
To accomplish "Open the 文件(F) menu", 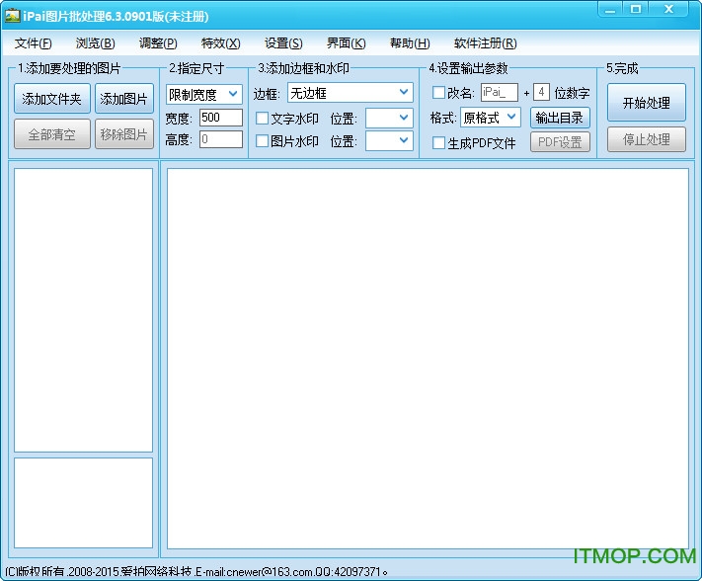I will 34,43.
